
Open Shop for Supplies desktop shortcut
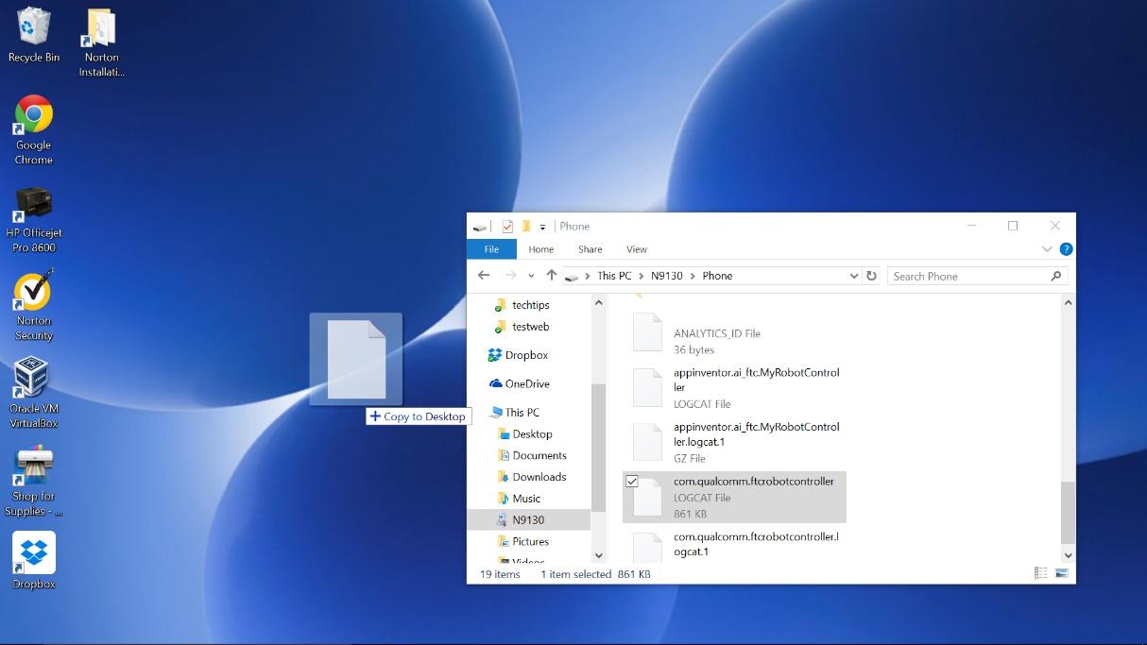[x=33, y=481]
